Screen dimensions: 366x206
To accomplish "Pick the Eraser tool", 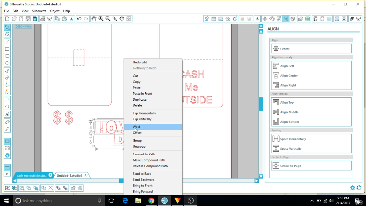I will (7, 122).
